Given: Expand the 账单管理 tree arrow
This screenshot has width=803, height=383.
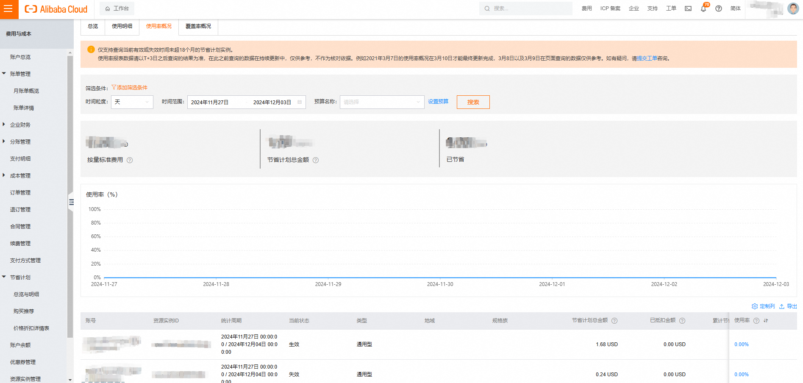Looking at the screenshot, I should point(4,74).
